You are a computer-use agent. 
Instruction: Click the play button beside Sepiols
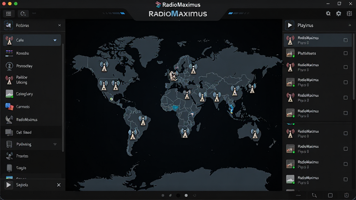[8, 185]
